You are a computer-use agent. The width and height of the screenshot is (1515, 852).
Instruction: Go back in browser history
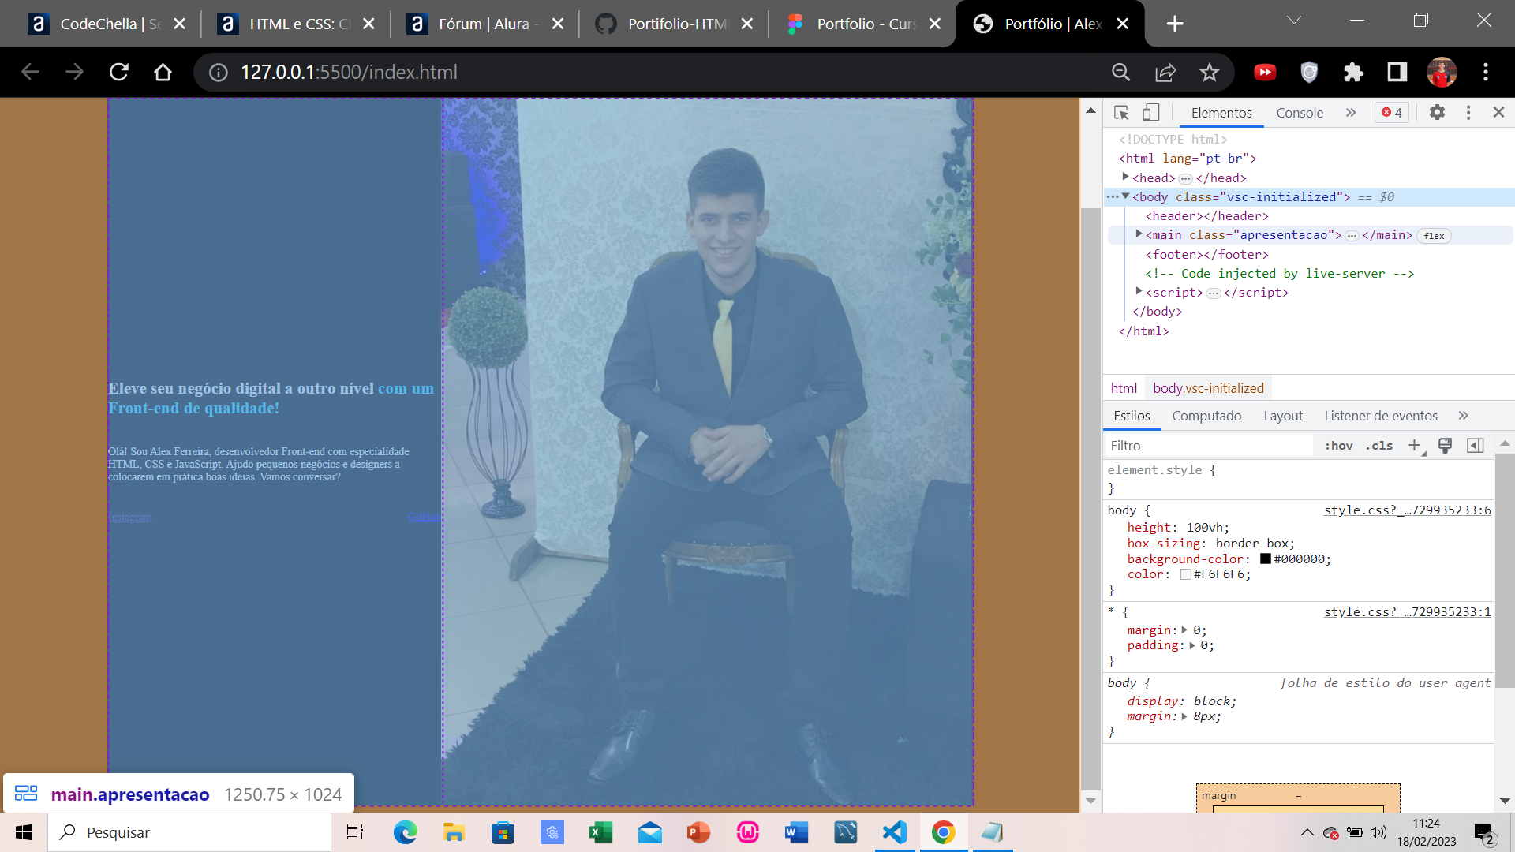pyautogui.click(x=30, y=73)
